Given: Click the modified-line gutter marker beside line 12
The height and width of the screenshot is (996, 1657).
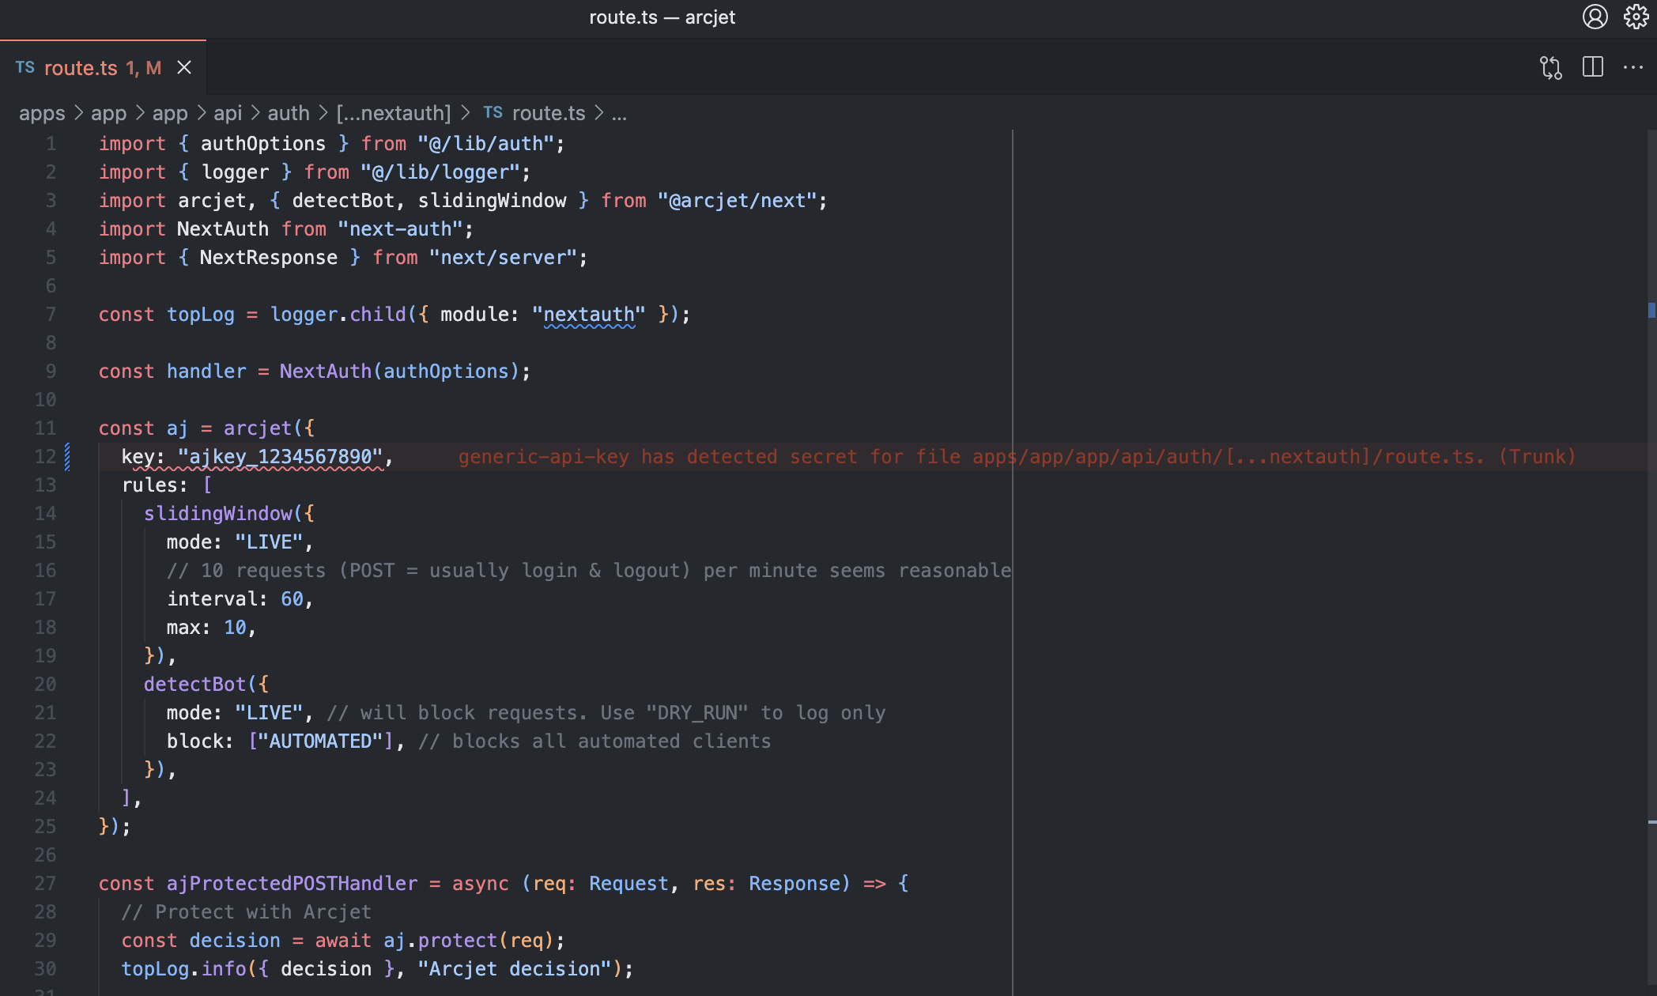Looking at the screenshot, I should [68, 456].
